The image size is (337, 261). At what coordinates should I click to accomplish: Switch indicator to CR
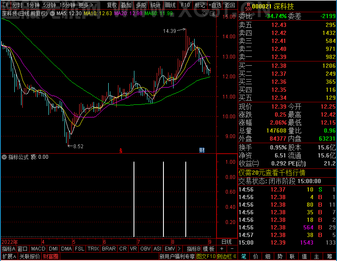pos(123,249)
